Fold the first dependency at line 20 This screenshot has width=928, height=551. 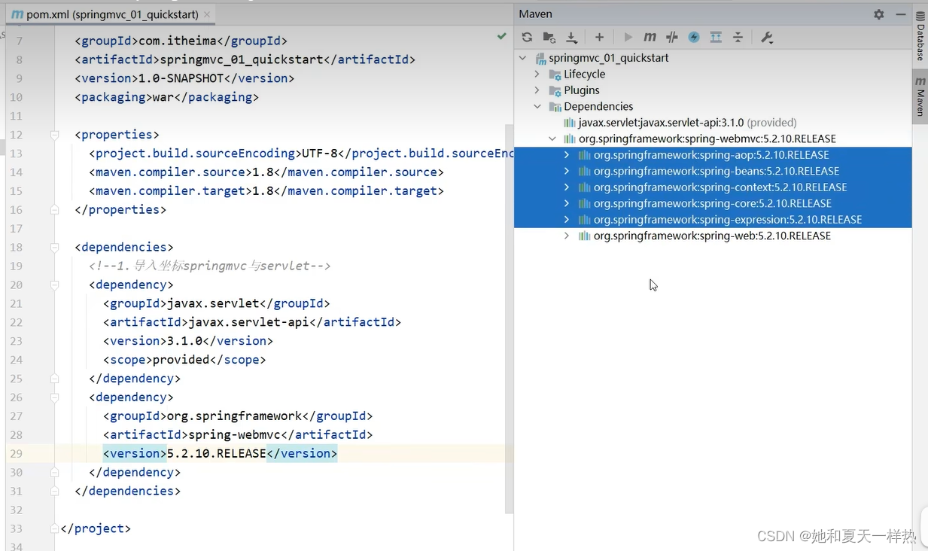click(x=54, y=285)
